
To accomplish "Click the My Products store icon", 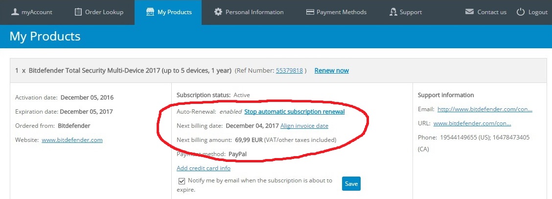I will (150, 12).
